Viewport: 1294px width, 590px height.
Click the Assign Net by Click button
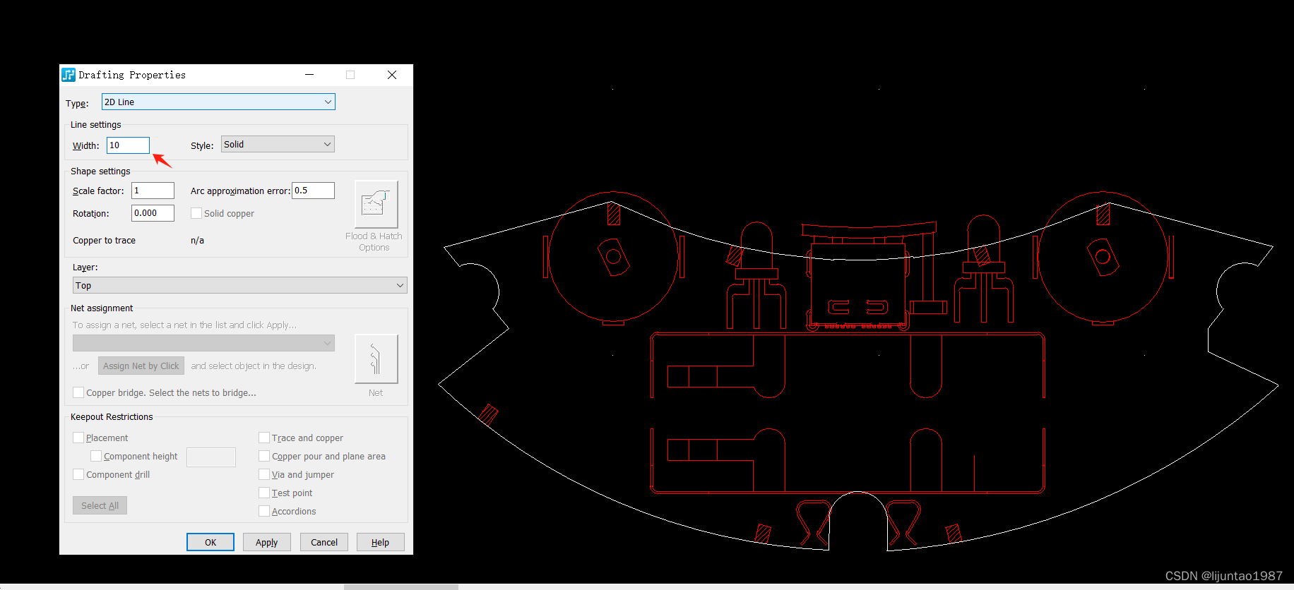tap(141, 366)
